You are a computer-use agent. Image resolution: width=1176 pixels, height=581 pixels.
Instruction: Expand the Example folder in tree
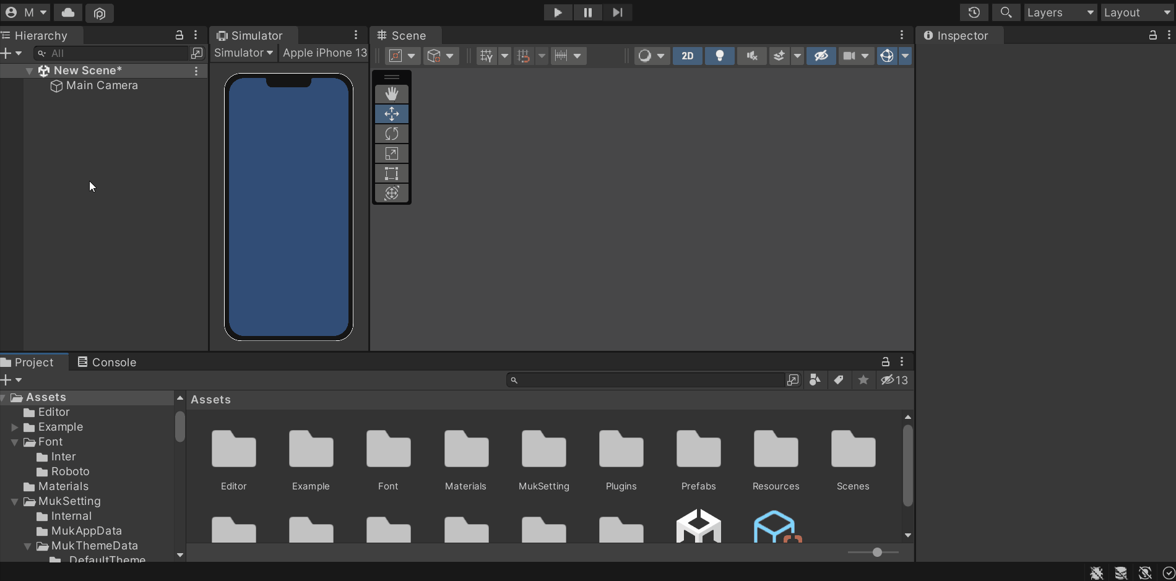tap(15, 427)
